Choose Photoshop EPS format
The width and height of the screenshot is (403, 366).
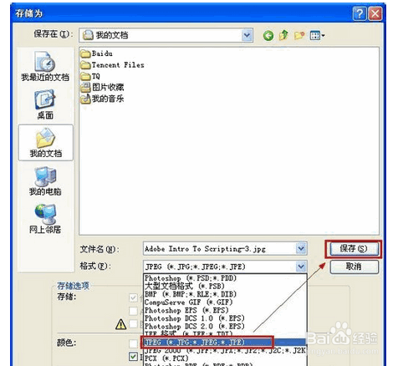click(225, 310)
